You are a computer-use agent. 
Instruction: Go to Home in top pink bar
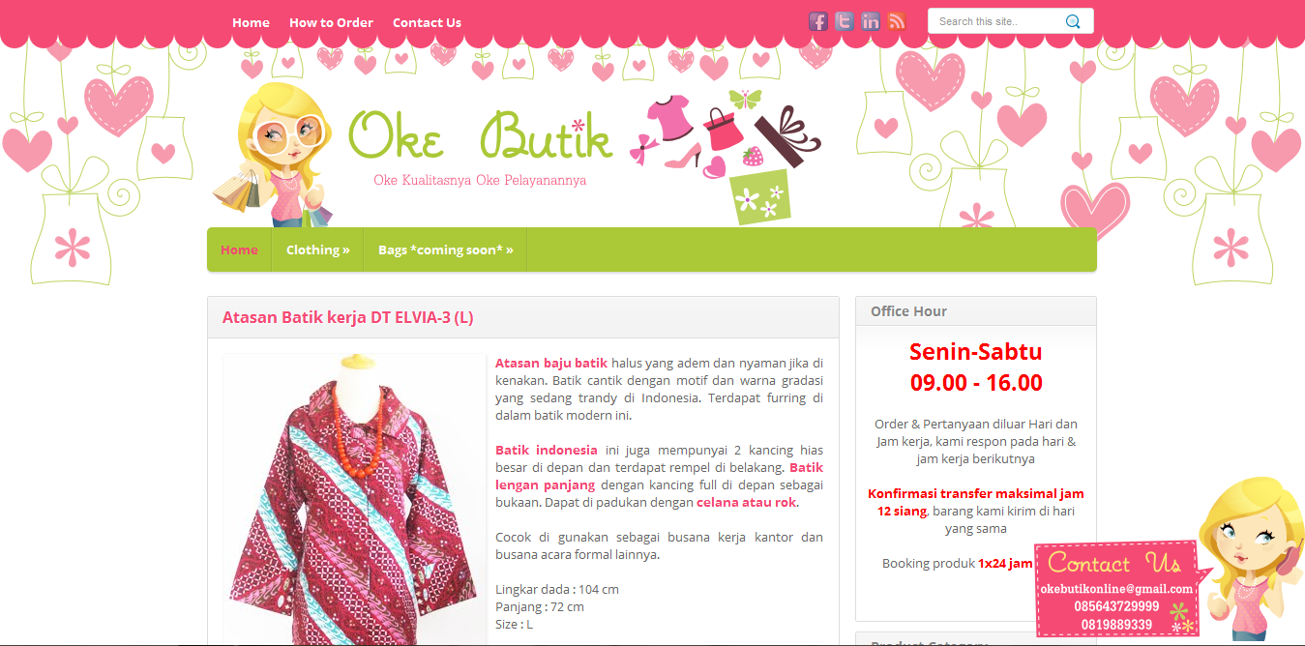(251, 22)
